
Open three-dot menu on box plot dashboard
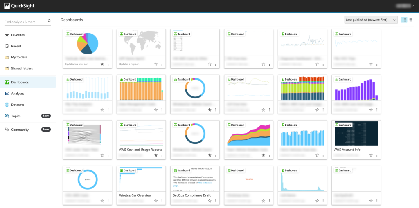point(108,110)
